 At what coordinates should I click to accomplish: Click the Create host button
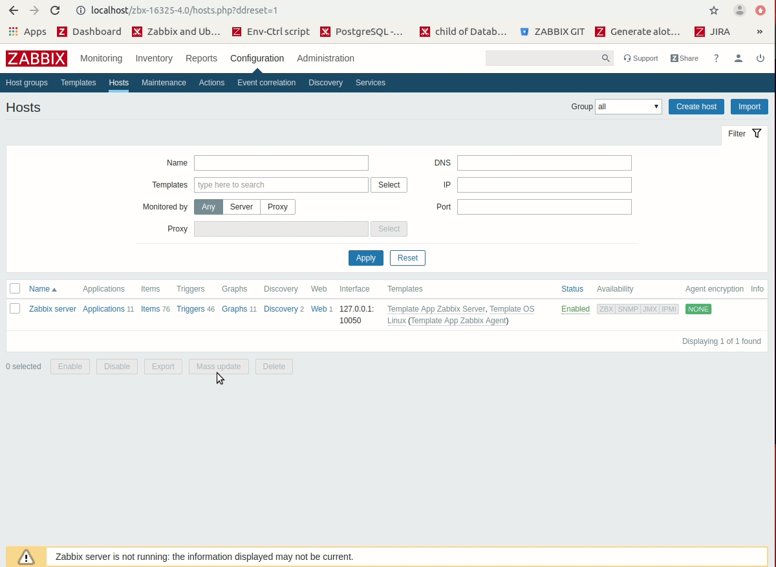pos(696,107)
